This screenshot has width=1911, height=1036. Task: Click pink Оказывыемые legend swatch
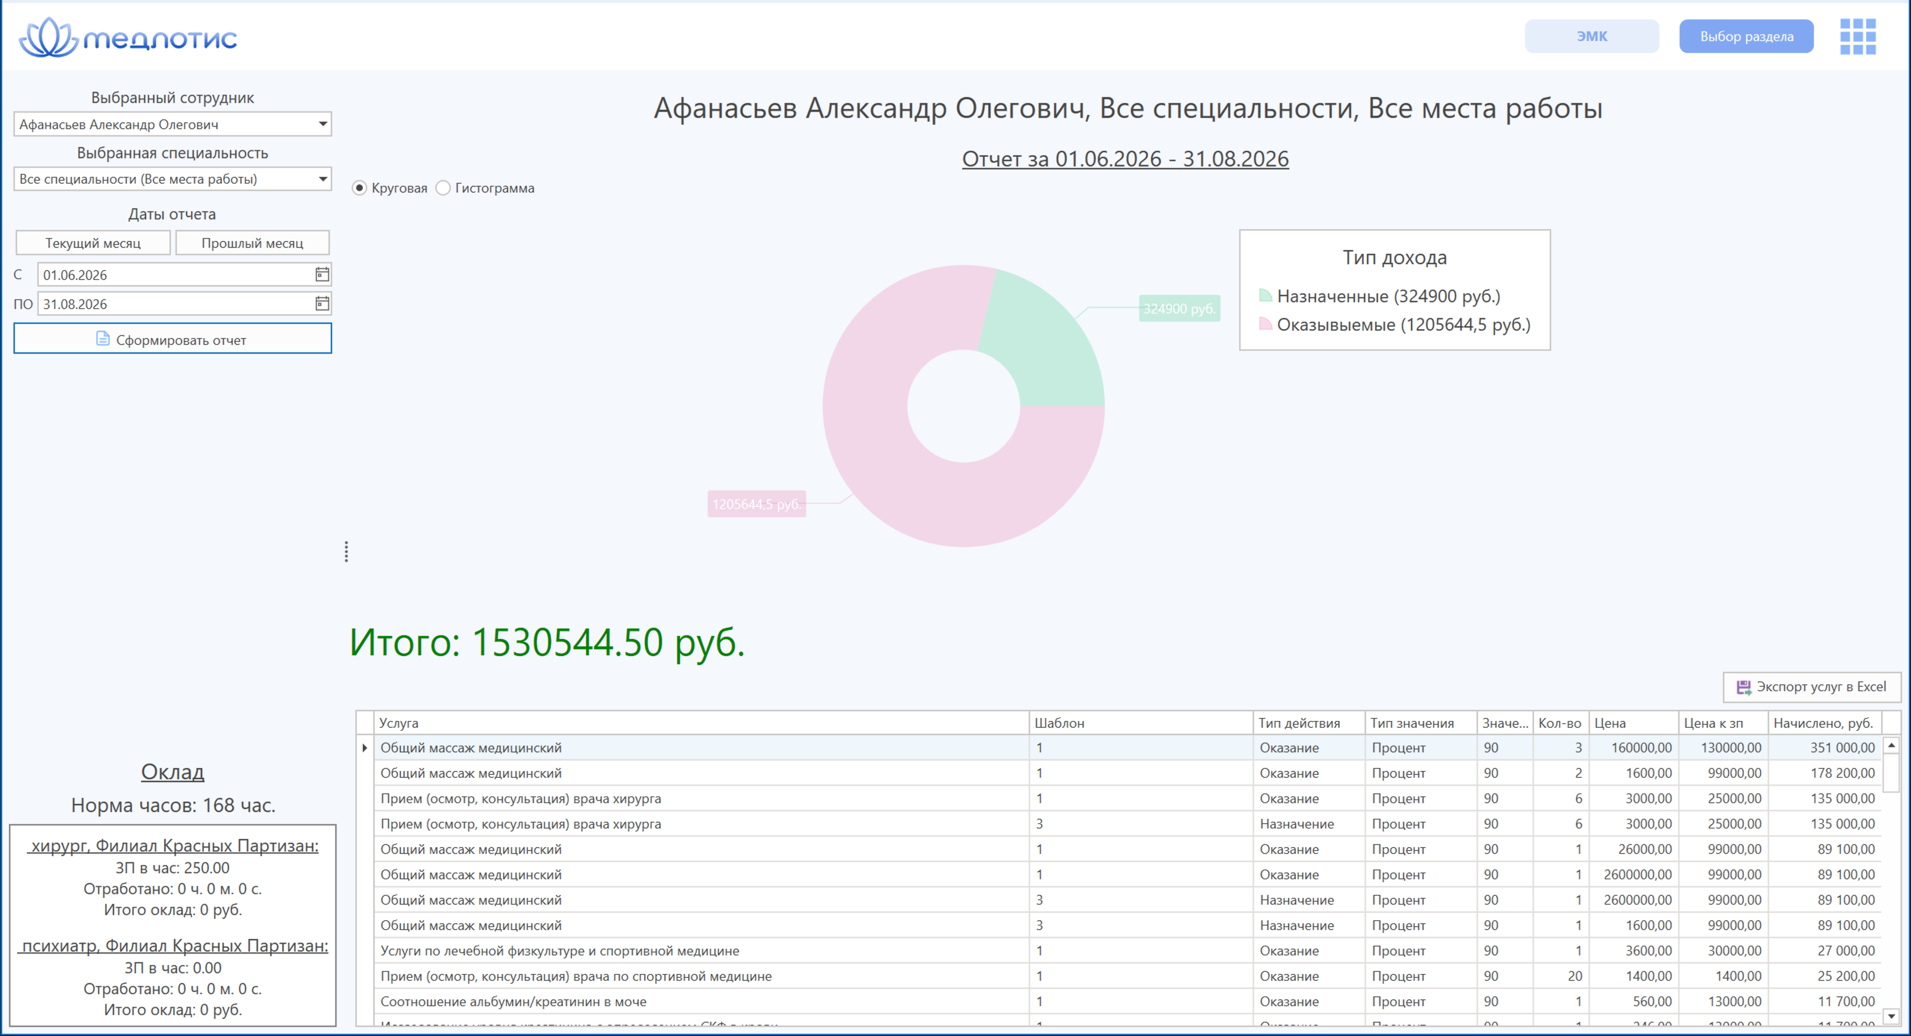pyautogui.click(x=1266, y=324)
